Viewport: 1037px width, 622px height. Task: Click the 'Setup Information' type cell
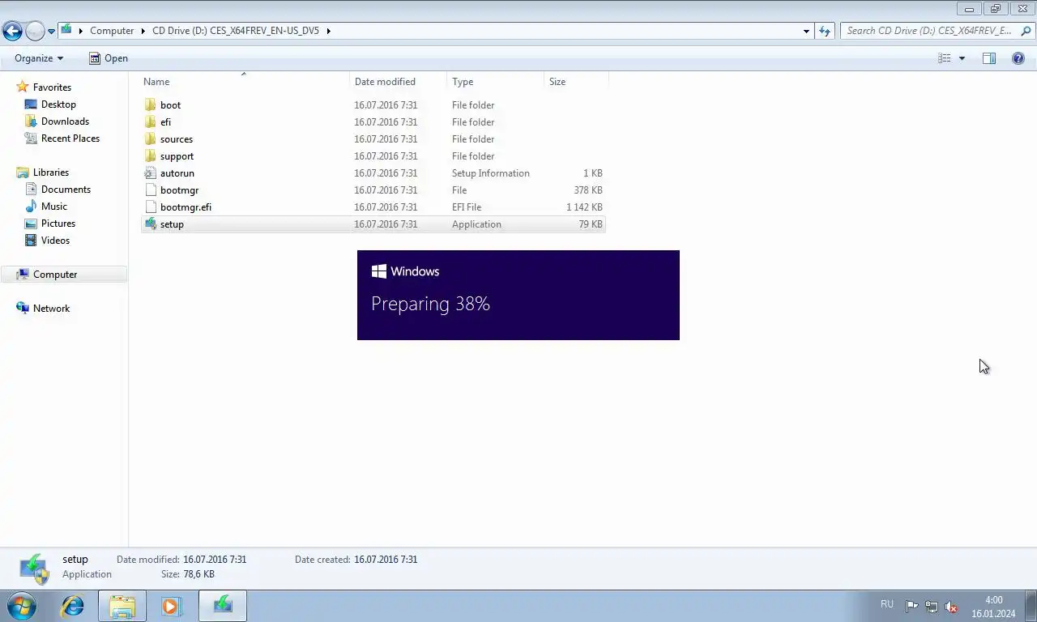click(x=490, y=173)
